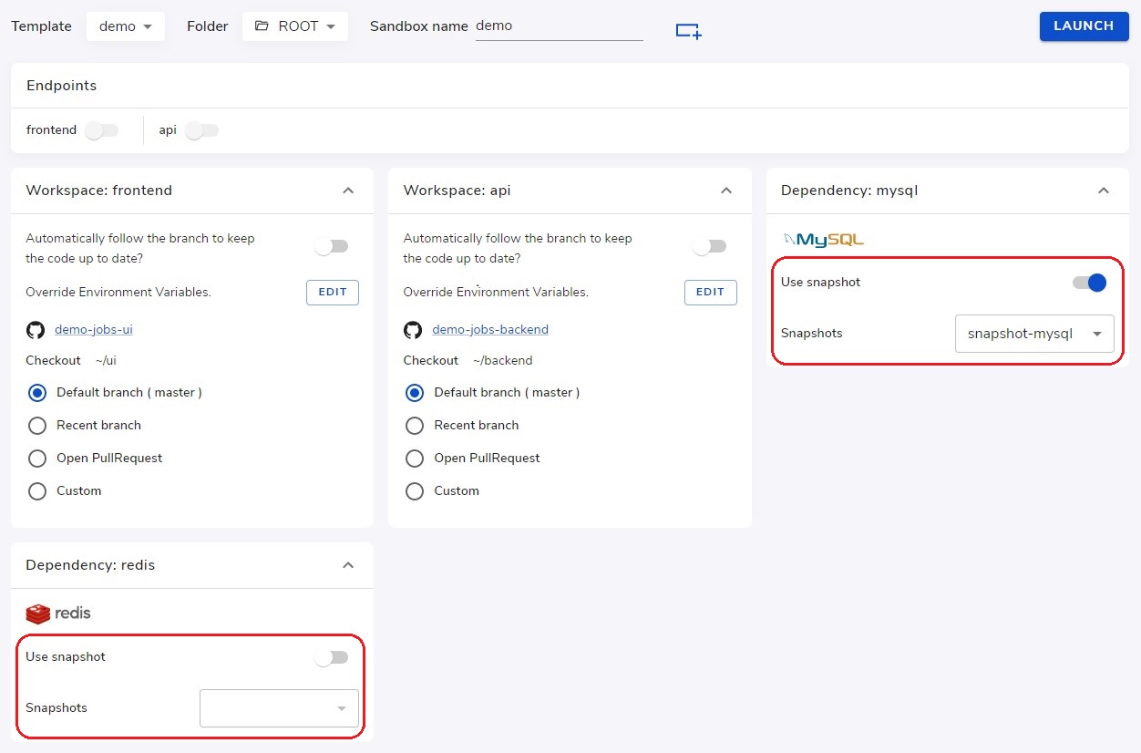Collapse the Workspace: frontend panel

coord(348,191)
